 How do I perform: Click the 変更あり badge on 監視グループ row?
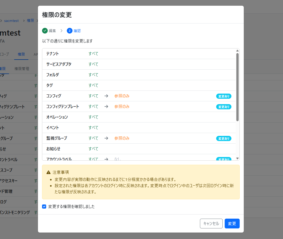coord(224,138)
